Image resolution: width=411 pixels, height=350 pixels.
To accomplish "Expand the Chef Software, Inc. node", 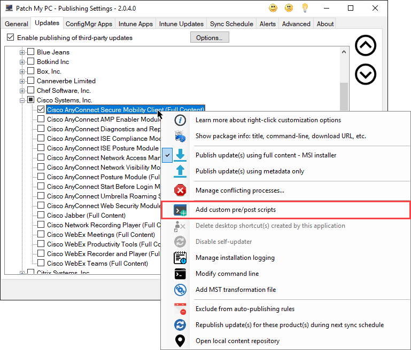I will (22, 91).
